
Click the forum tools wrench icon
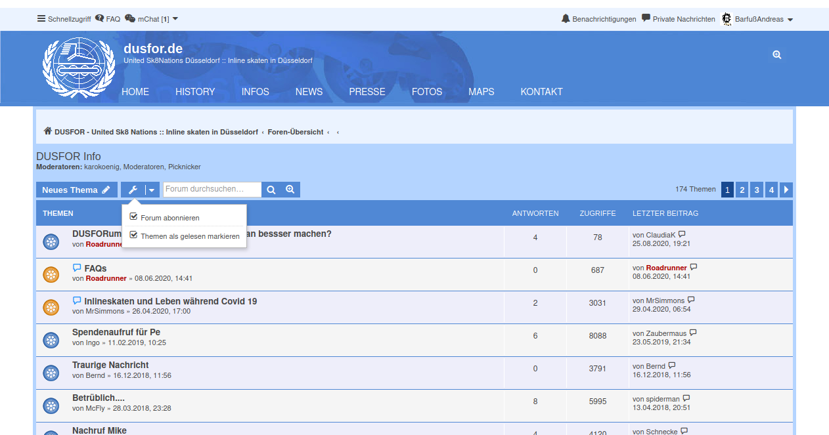[x=133, y=190]
